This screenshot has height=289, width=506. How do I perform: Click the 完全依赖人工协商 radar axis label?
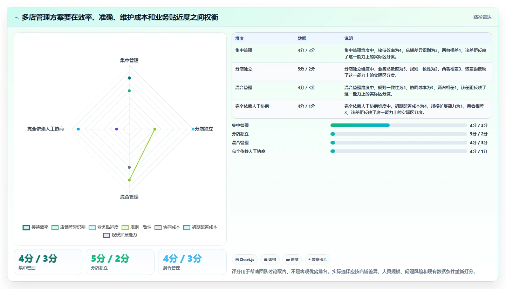point(46,129)
